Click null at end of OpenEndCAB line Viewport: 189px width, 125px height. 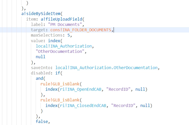140,89
